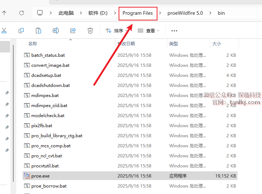Select dcadshutdown.bat file
This screenshot has height=194, width=262.
click(130, 86)
